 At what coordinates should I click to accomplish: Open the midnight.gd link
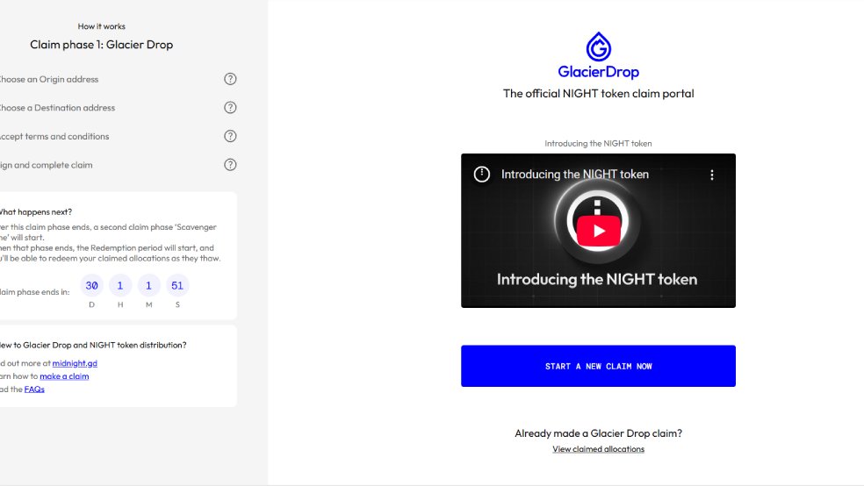[x=75, y=363]
